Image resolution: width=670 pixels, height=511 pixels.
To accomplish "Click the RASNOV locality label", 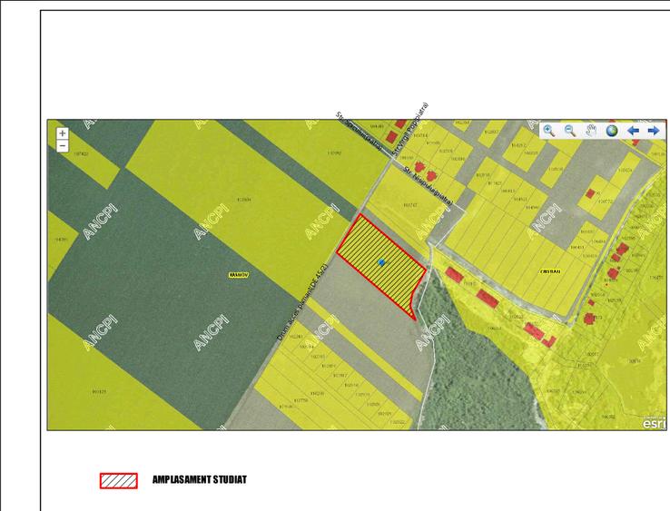I will pyautogui.click(x=237, y=274).
